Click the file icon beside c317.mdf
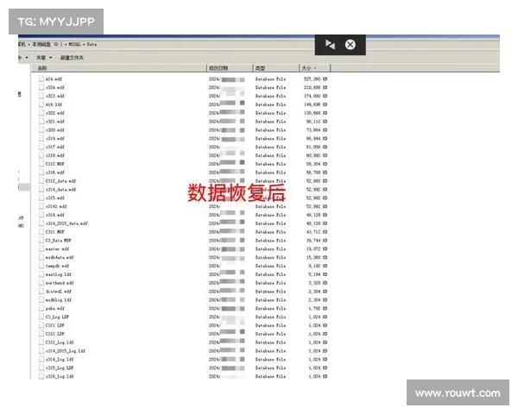 (x=41, y=147)
